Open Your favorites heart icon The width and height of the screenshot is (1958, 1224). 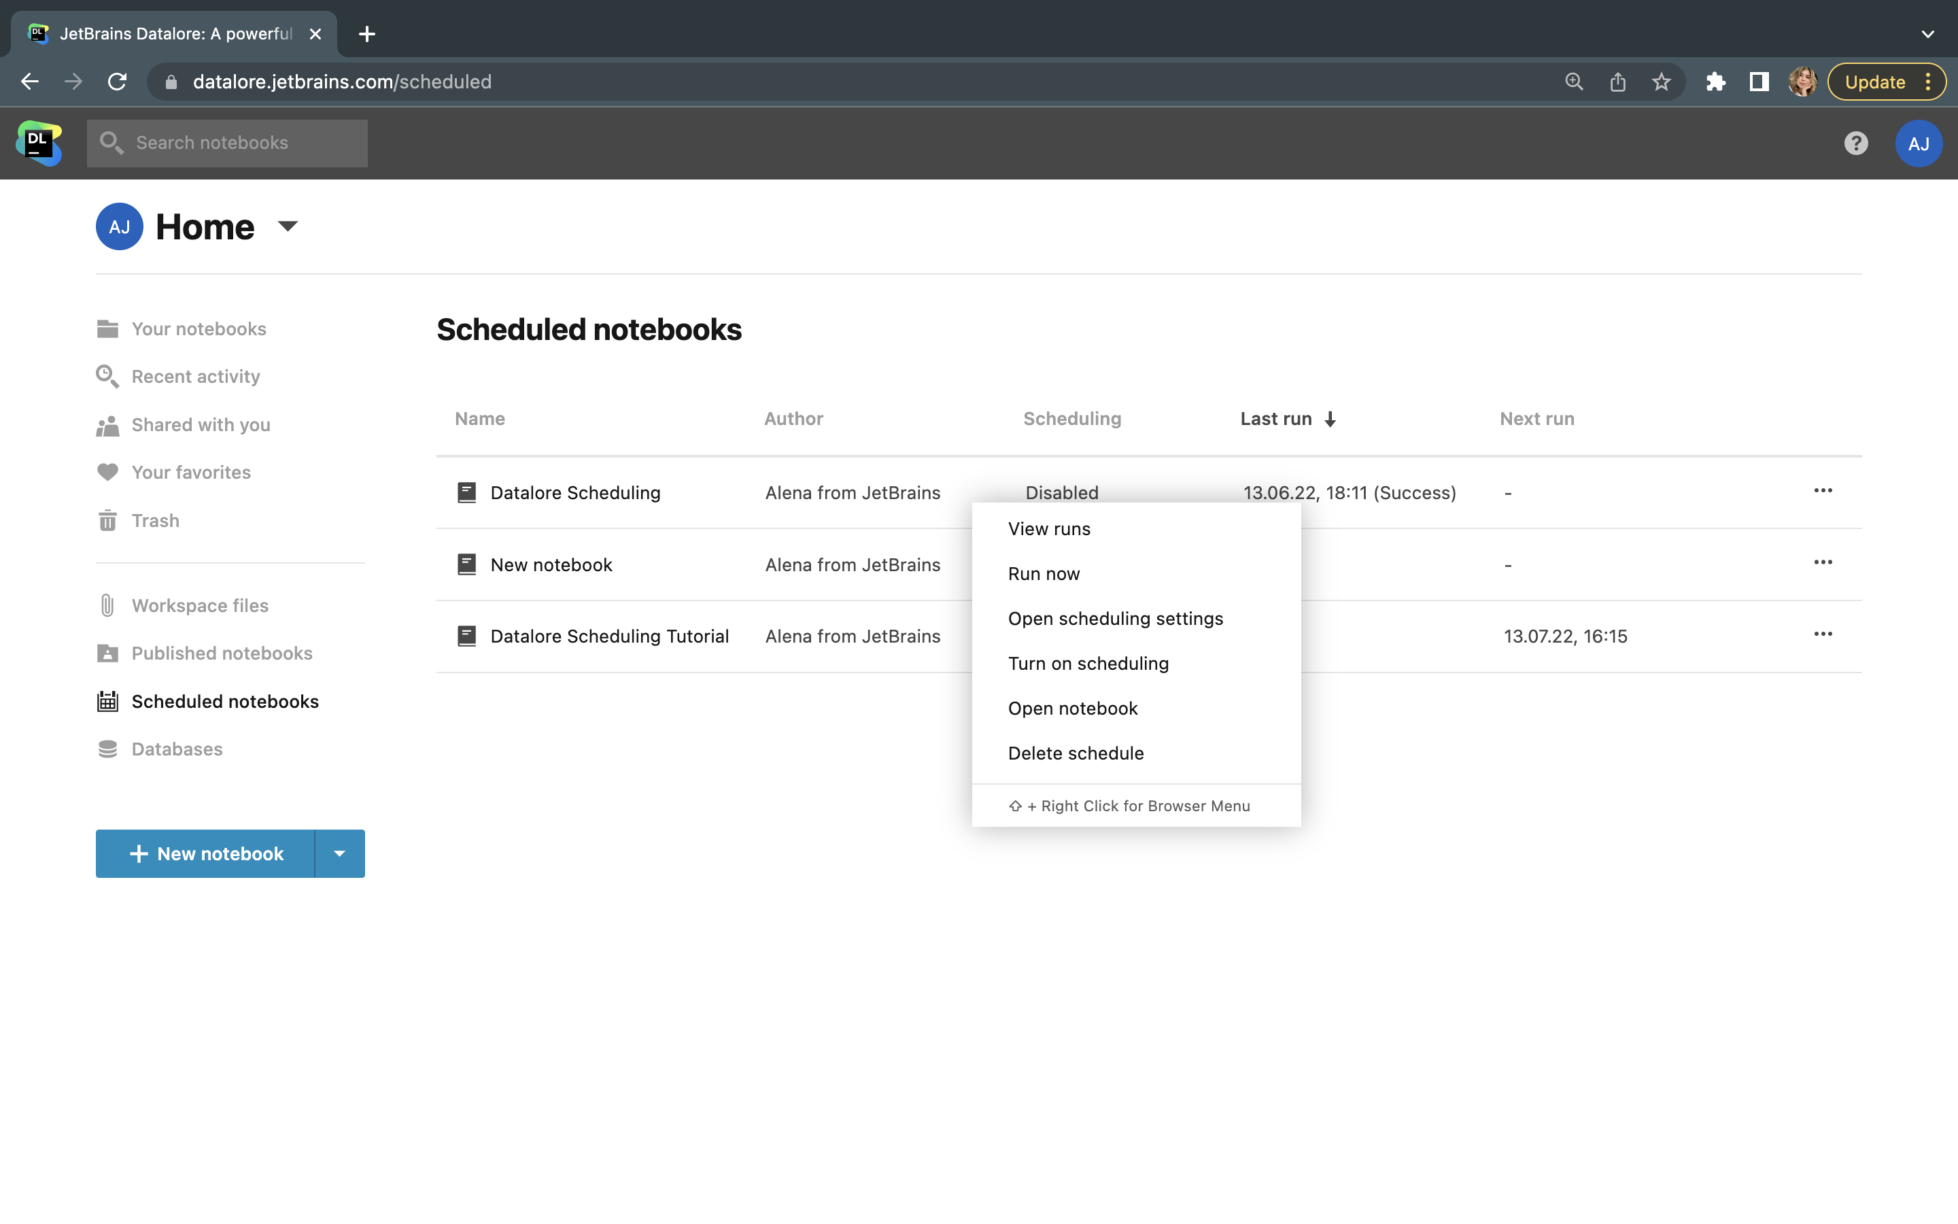pyautogui.click(x=107, y=472)
